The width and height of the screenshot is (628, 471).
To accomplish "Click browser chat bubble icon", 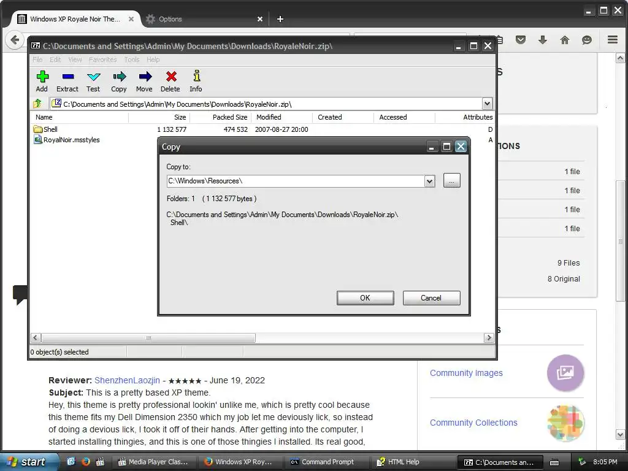I will tap(587, 40).
